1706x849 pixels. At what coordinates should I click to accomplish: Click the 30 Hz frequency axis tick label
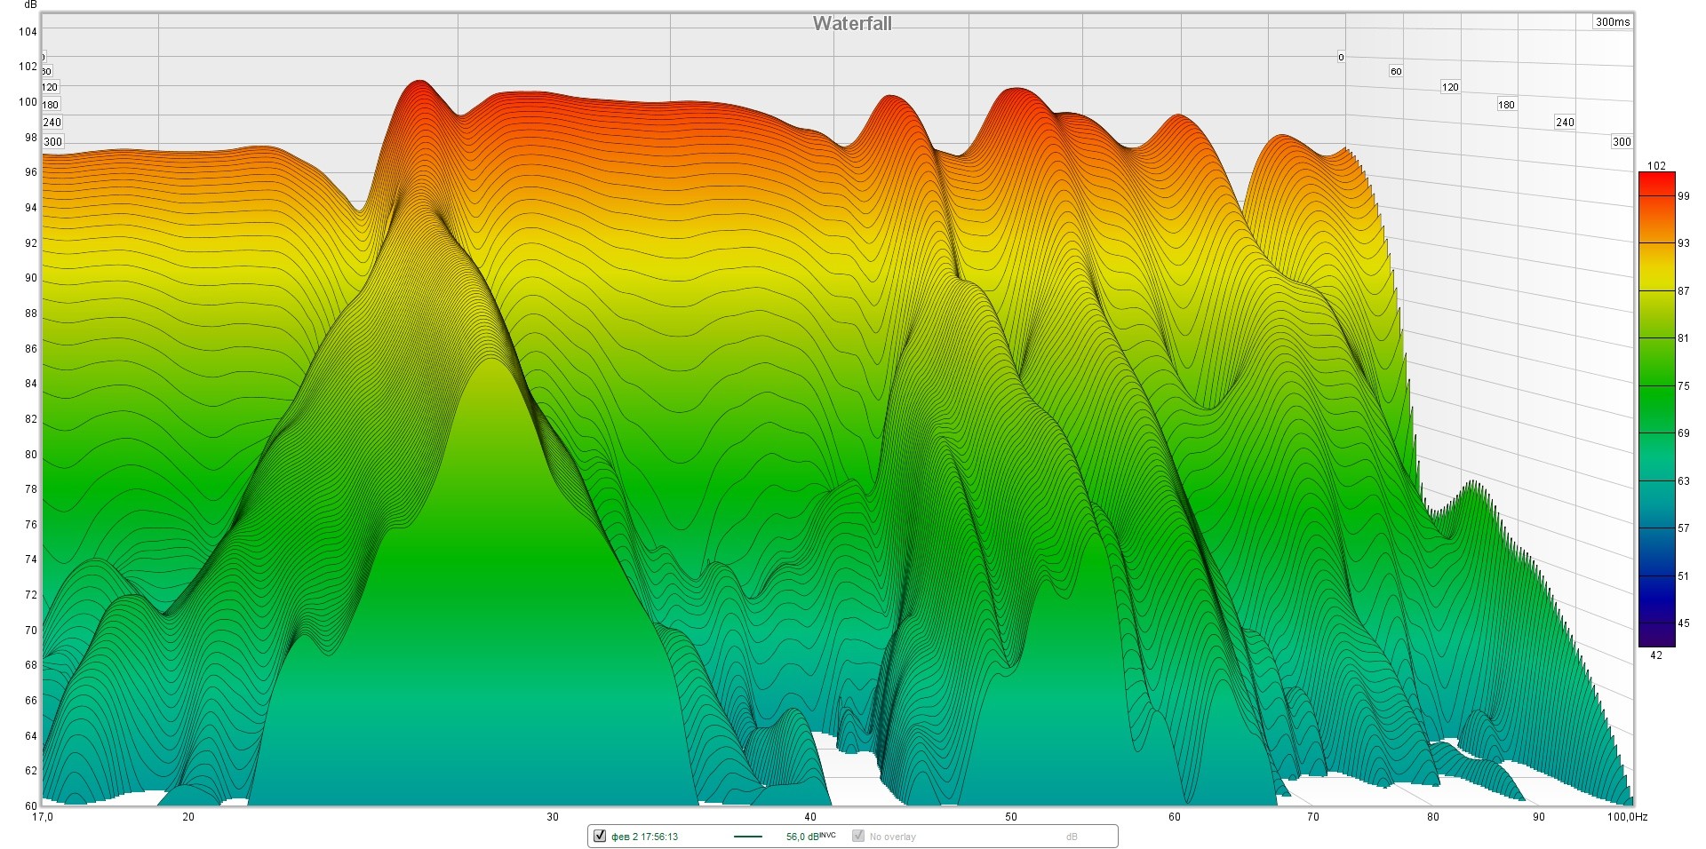click(x=553, y=817)
